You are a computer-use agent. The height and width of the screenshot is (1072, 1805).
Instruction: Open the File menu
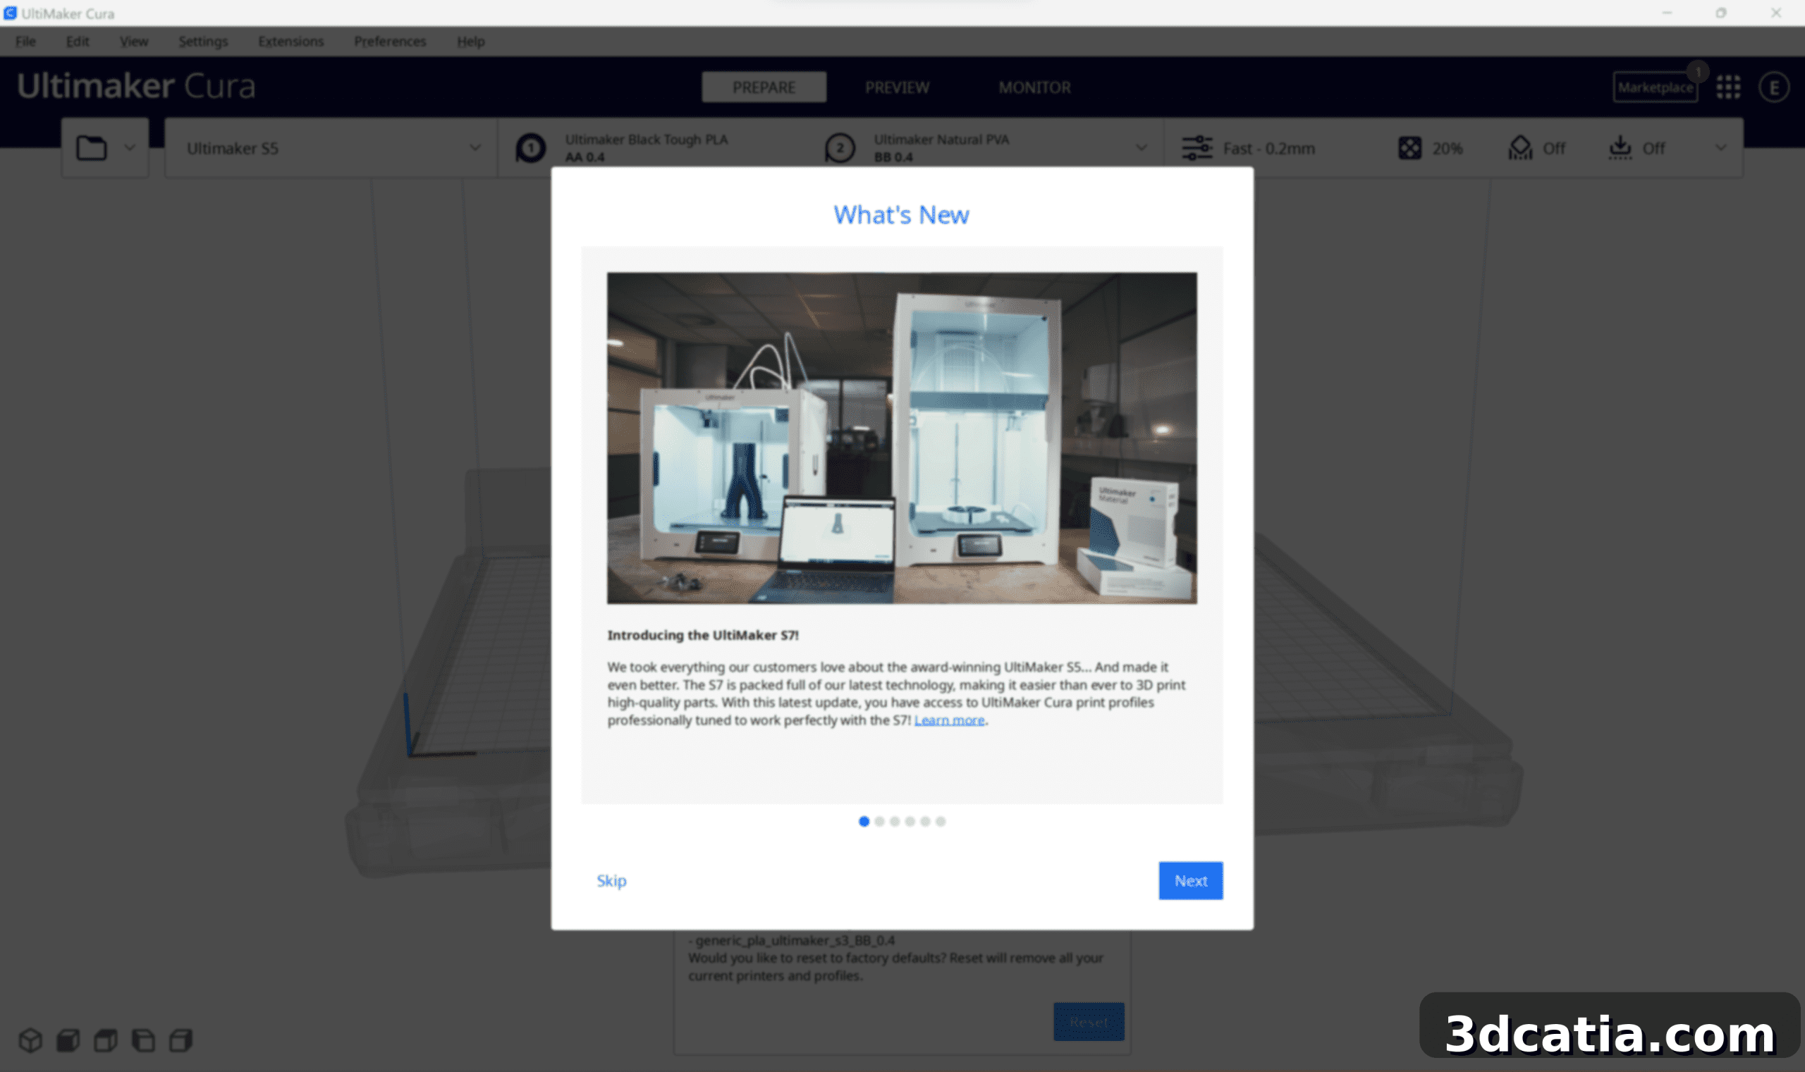[25, 41]
